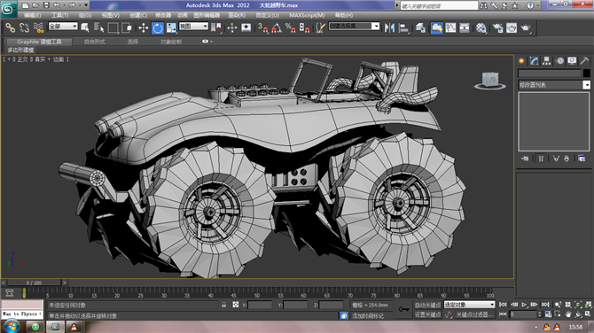This screenshot has height=333, width=594.
Task: Select the Unlink Selection broken chain tool
Action: coord(24,27)
